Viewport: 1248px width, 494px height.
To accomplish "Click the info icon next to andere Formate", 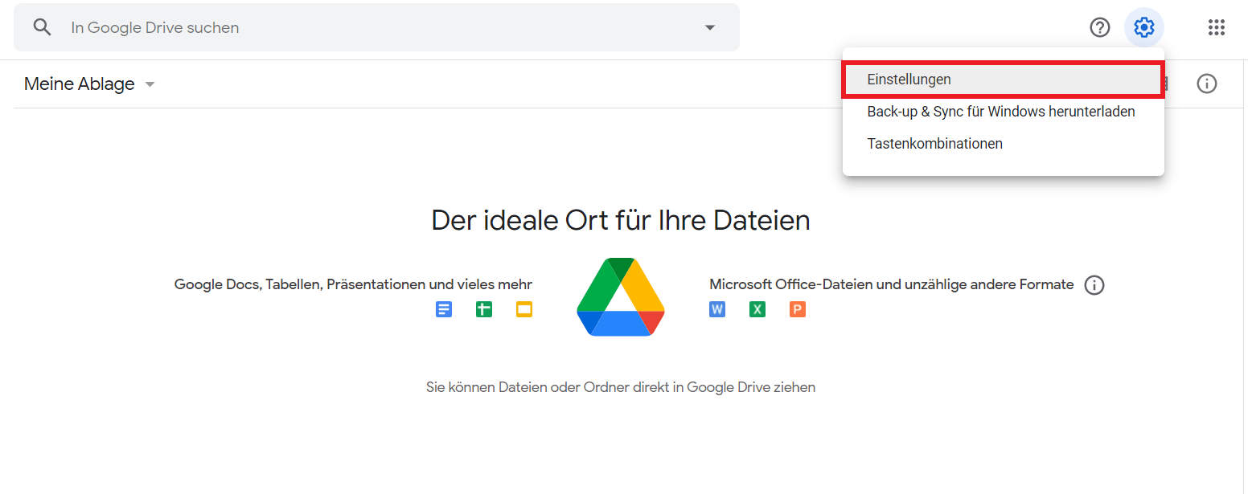I will pos(1094,285).
